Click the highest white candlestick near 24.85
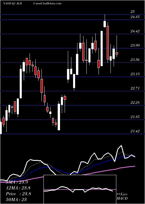 [x=105, y=24]
